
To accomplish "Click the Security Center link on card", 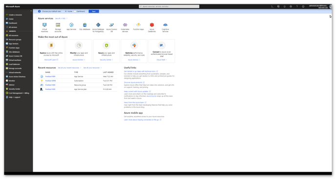I will click(x=106, y=60).
